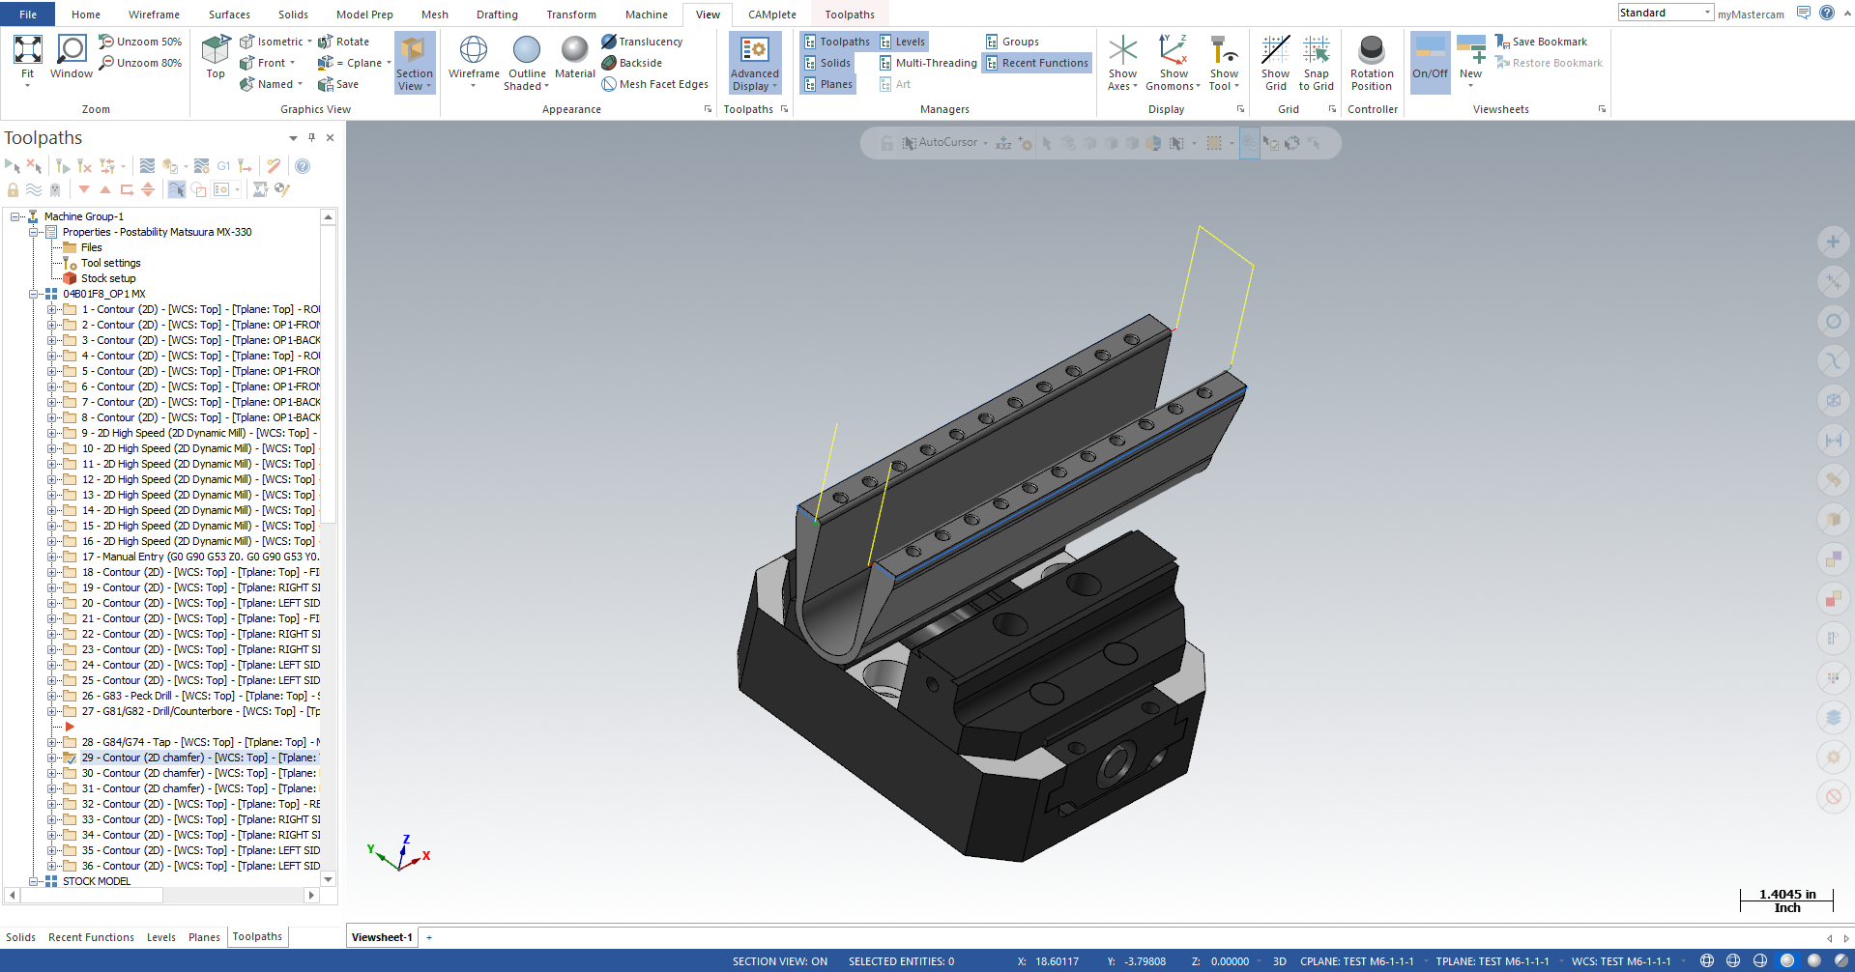
Task: Open the Machine ribbon tab
Action: pos(646,14)
